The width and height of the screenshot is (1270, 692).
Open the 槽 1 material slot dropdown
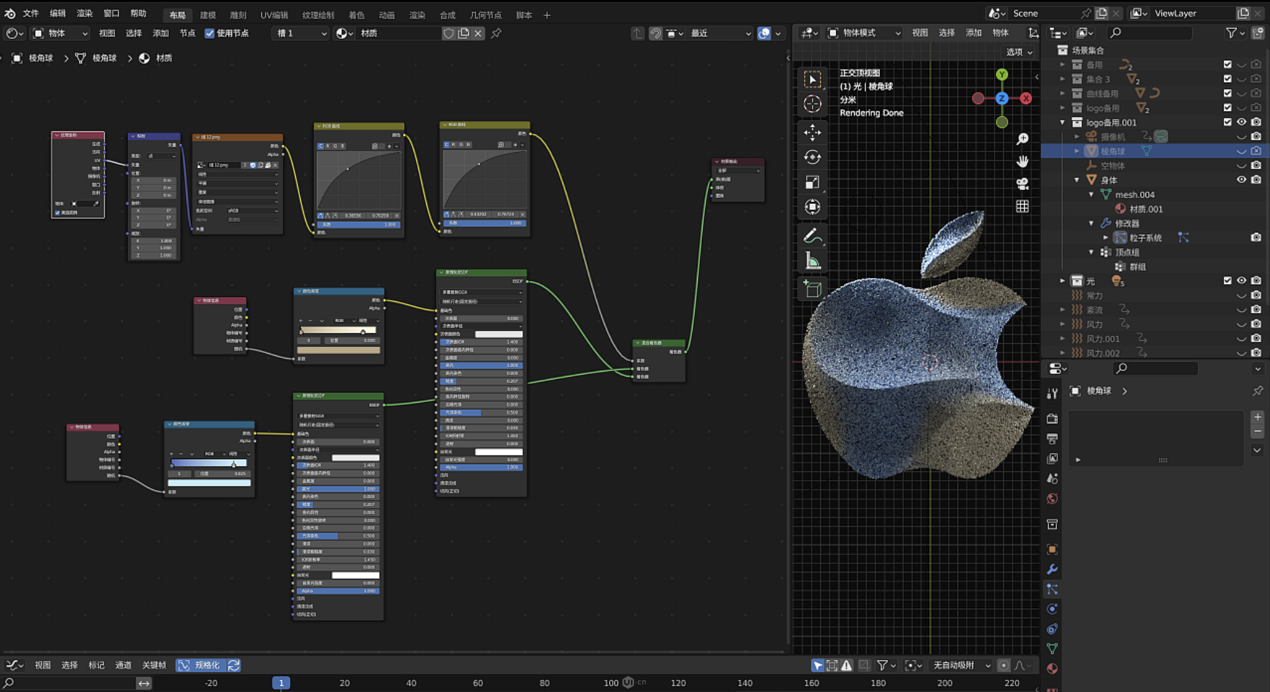300,33
